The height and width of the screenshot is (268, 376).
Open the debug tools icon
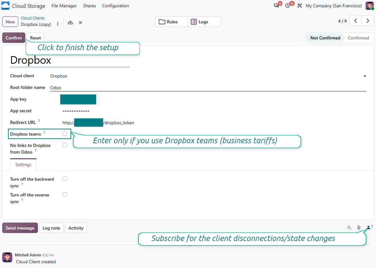[x=299, y=6]
